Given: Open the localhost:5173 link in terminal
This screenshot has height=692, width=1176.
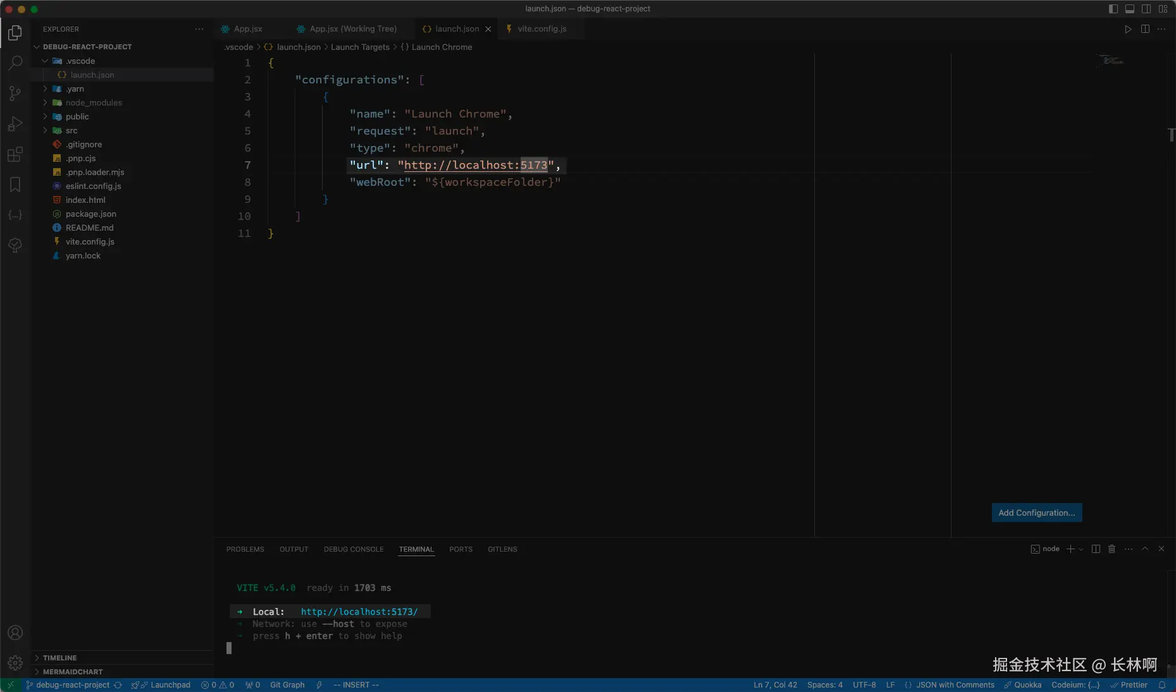Looking at the screenshot, I should (x=359, y=612).
